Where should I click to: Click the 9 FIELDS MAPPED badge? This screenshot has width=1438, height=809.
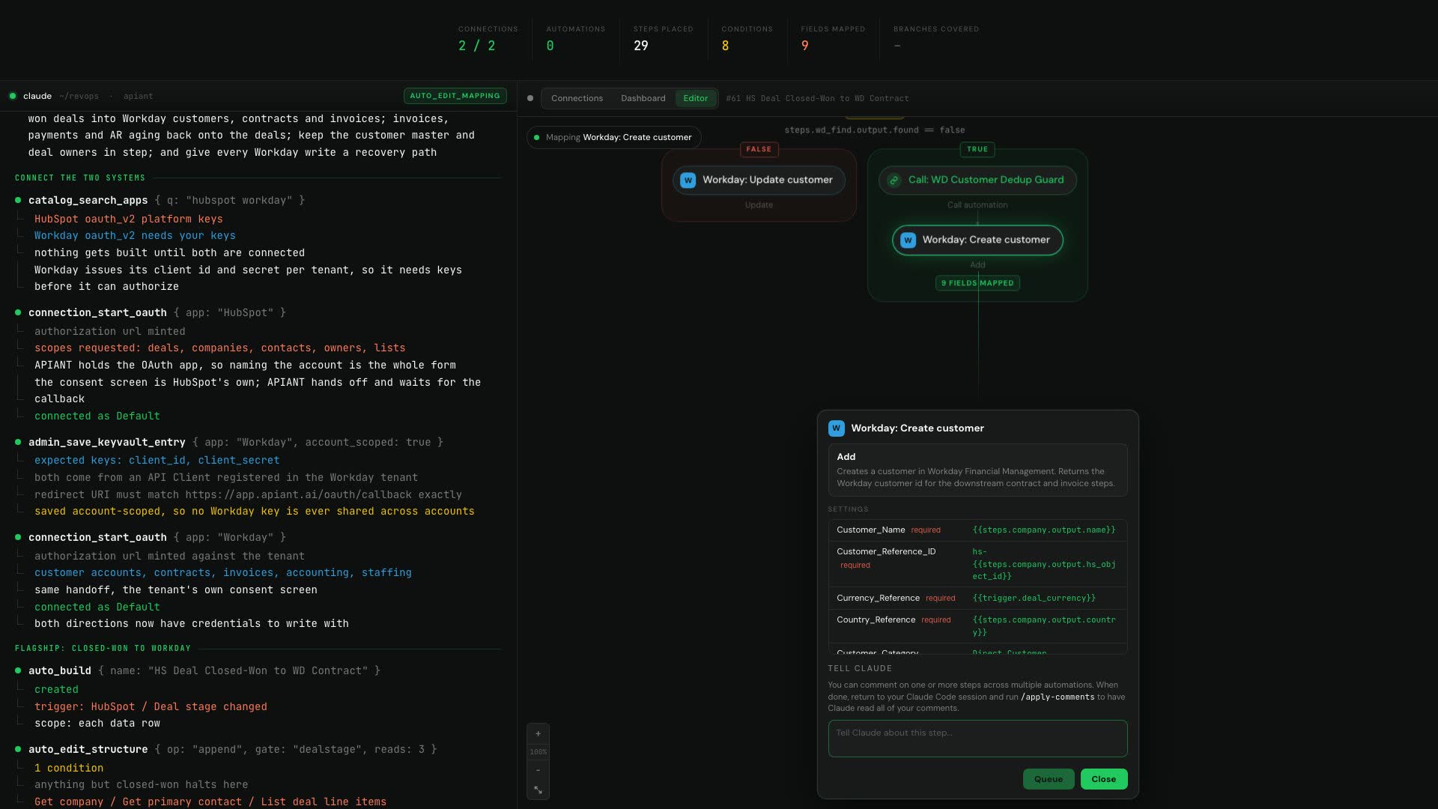[977, 283]
